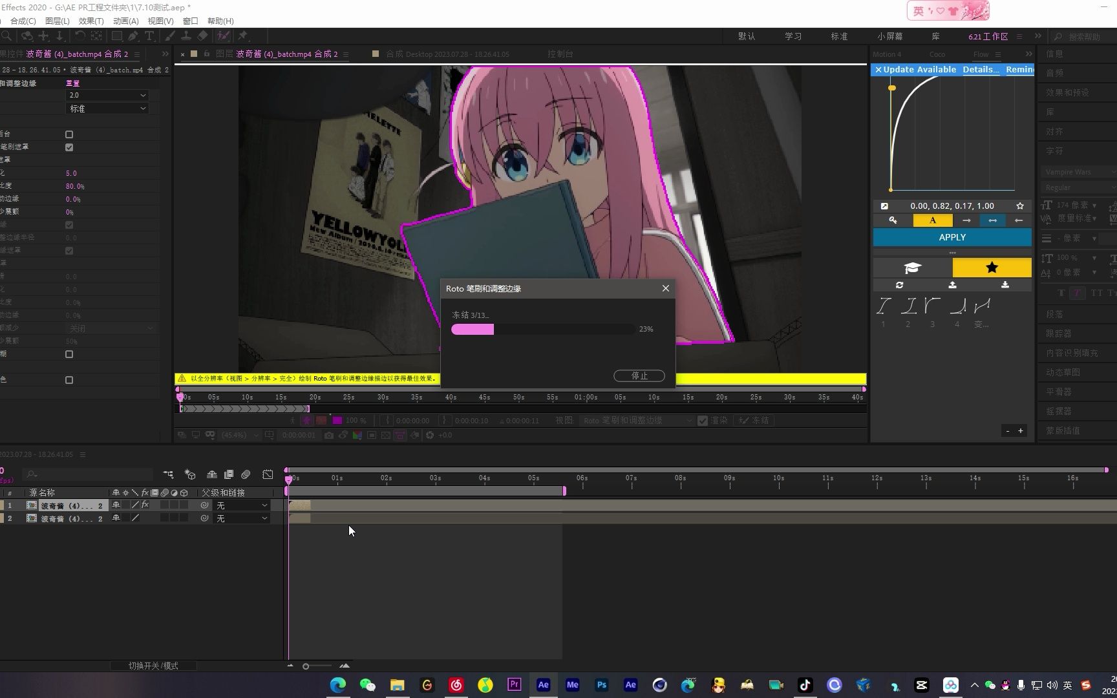Open the Update Available Details link
Image resolution: width=1117 pixels, height=698 pixels.
[981, 70]
